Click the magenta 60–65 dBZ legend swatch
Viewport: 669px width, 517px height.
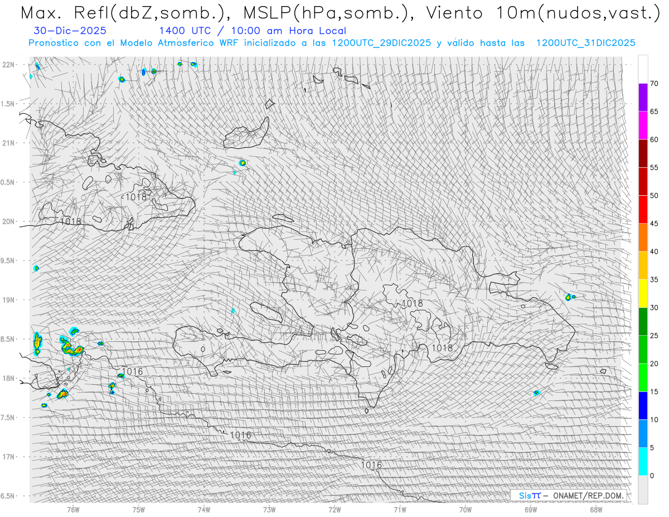(x=643, y=125)
